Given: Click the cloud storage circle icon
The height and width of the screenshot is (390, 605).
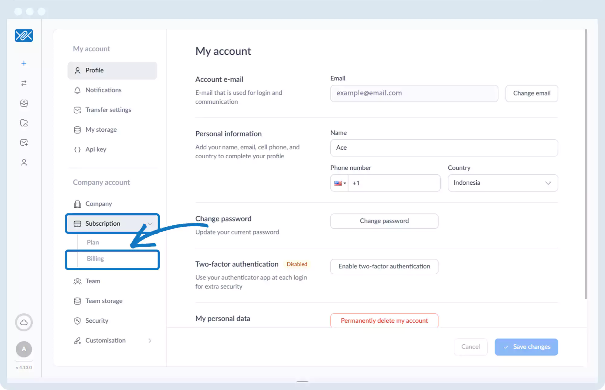Looking at the screenshot, I should pyautogui.click(x=24, y=322).
